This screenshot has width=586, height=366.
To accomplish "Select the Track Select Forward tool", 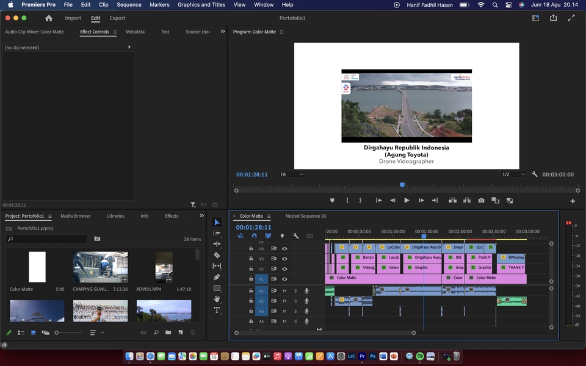I will tap(217, 233).
